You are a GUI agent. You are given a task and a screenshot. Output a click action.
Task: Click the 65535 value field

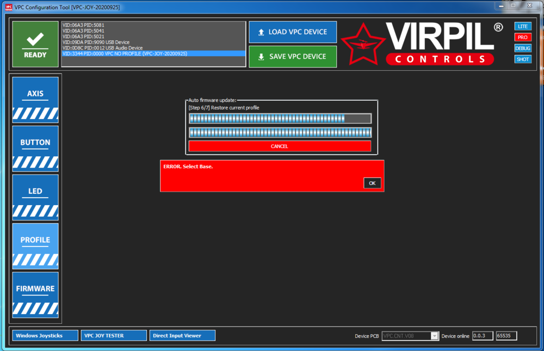pos(506,336)
